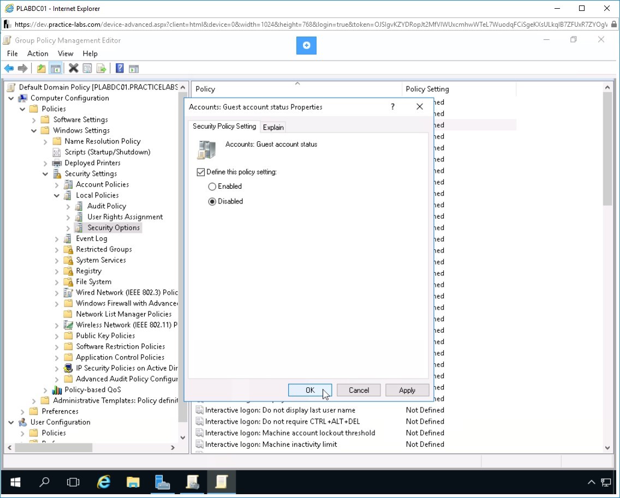Image resolution: width=620 pixels, height=498 pixels.
Task: Collapse the Security Settings node
Action: [x=45, y=174]
